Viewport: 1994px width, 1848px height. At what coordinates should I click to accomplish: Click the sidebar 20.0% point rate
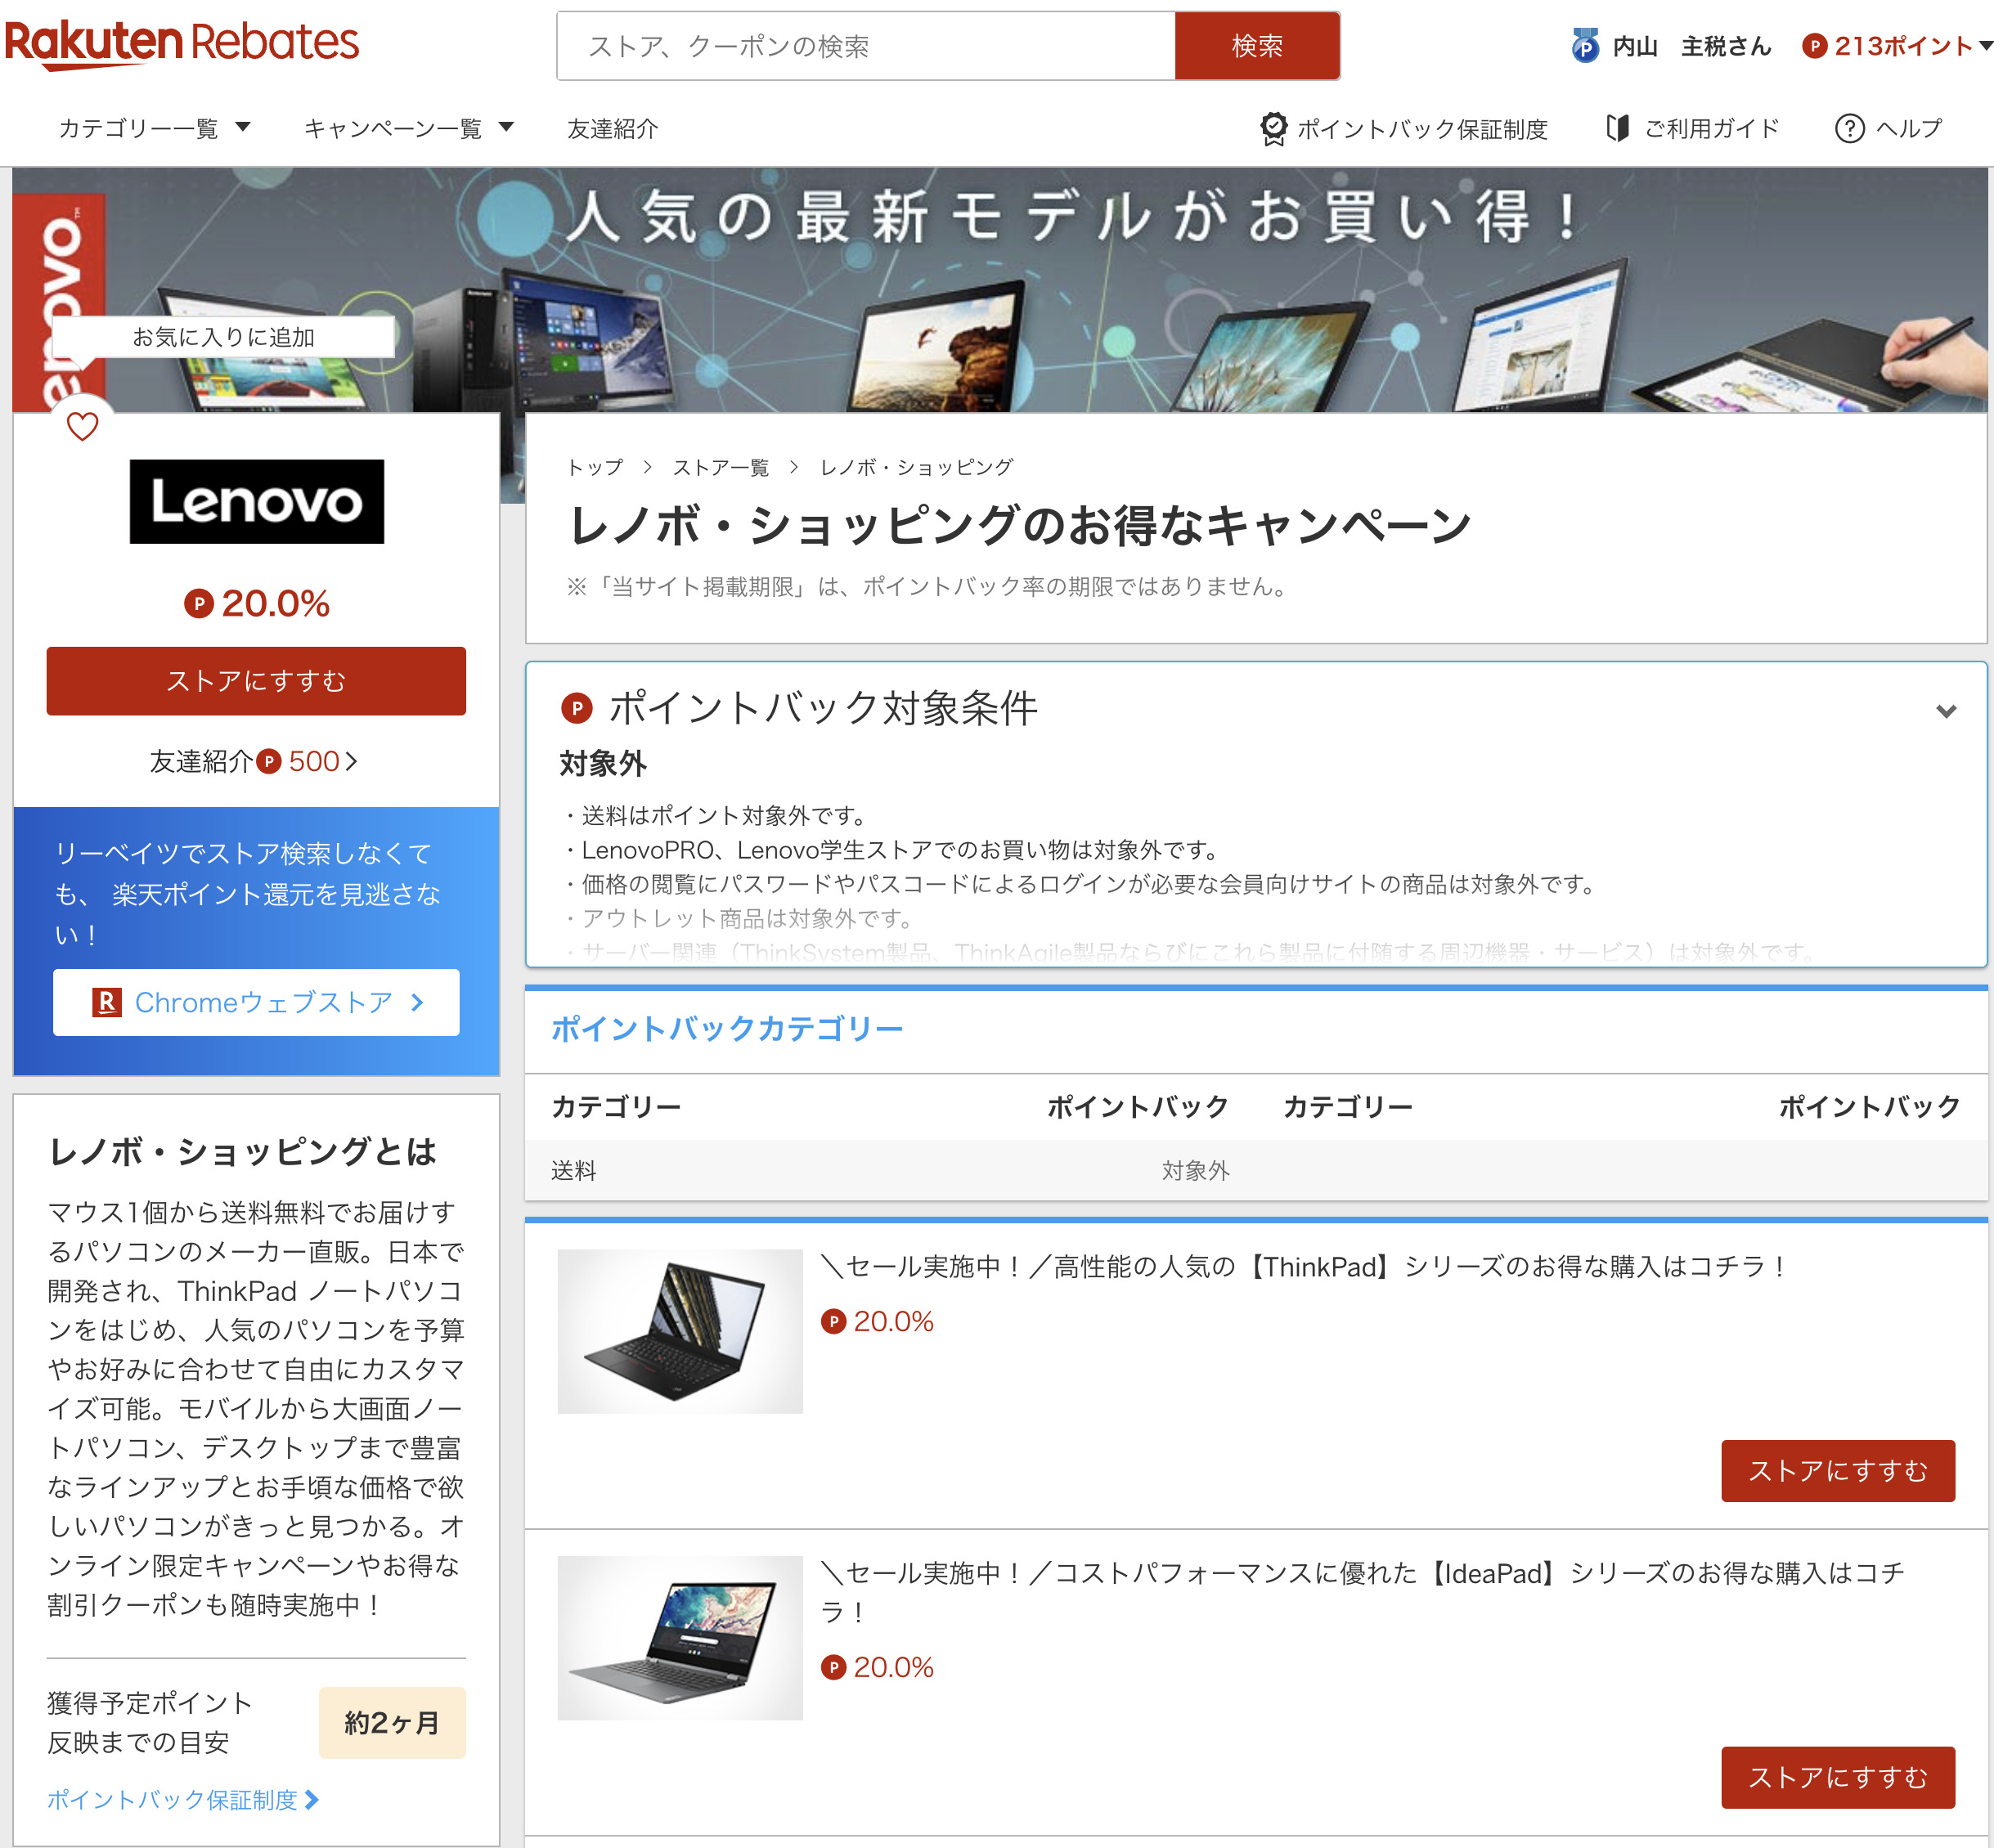pyautogui.click(x=276, y=603)
